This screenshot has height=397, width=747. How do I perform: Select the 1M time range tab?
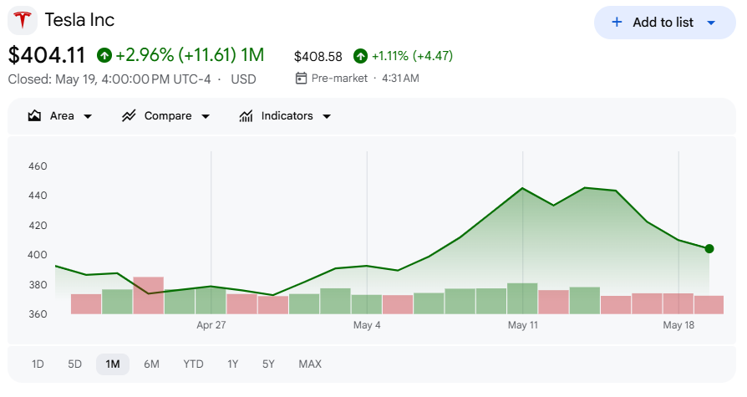click(x=113, y=364)
